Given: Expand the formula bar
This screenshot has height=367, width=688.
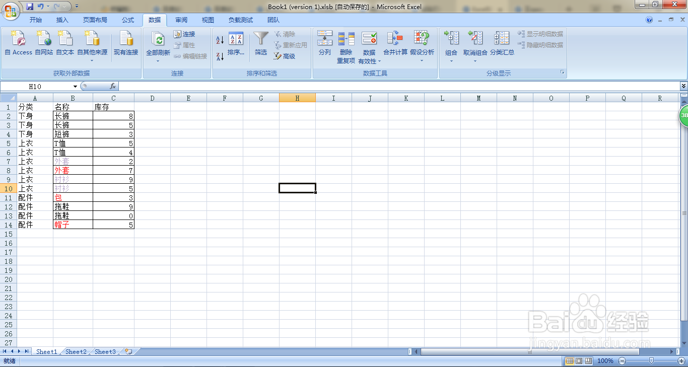Looking at the screenshot, I should (x=683, y=87).
